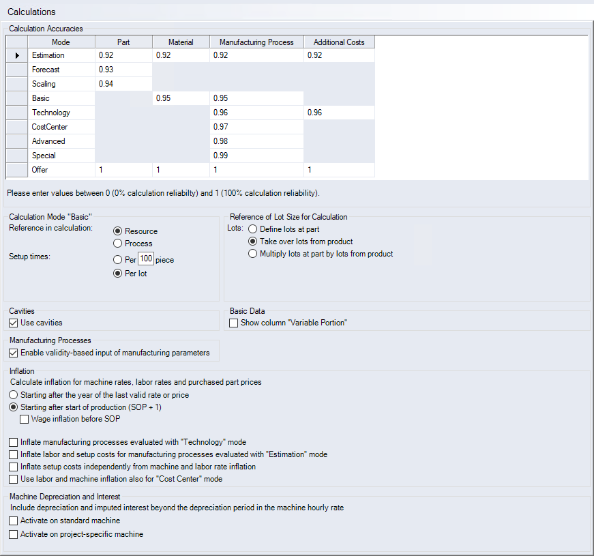Image resolution: width=594 pixels, height=556 pixels.
Task: Toggle the Use cavities checkbox
Action: [x=14, y=323]
